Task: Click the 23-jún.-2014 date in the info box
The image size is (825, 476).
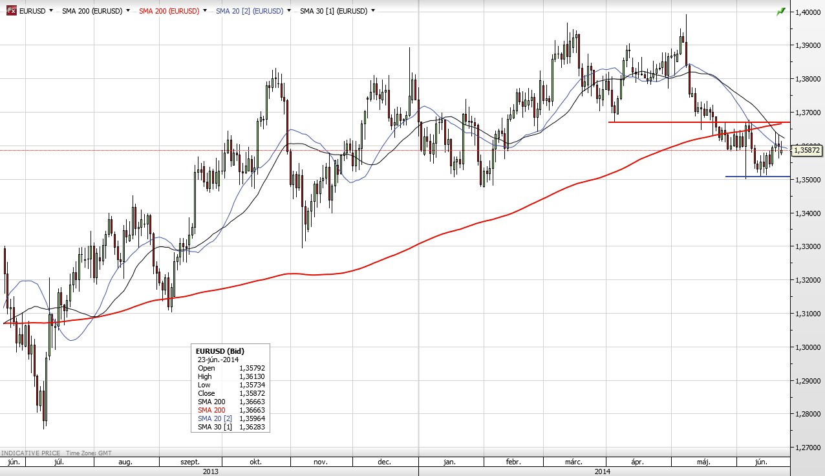Action: tap(219, 360)
